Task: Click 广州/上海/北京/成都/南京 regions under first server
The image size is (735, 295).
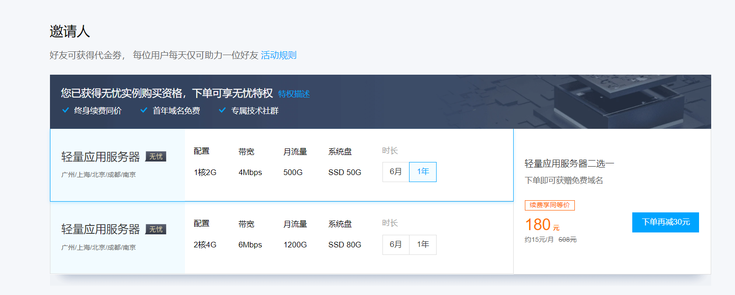Action: [99, 175]
